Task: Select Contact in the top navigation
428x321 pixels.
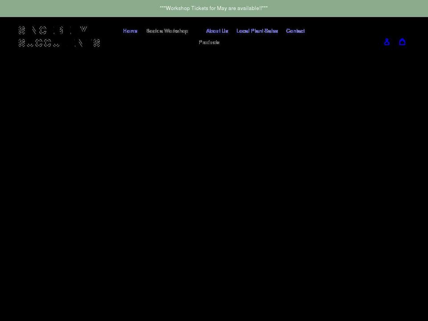Action: pyautogui.click(x=295, y=31)
